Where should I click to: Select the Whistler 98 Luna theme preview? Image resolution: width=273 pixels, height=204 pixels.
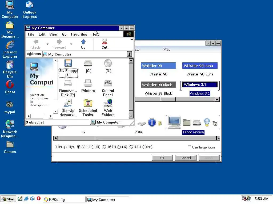click(x=200, y=66)
